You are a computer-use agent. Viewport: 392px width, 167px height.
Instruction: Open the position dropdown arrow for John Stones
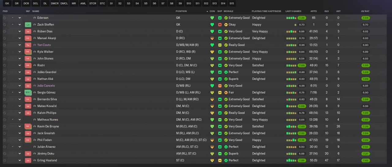point(20,58)
